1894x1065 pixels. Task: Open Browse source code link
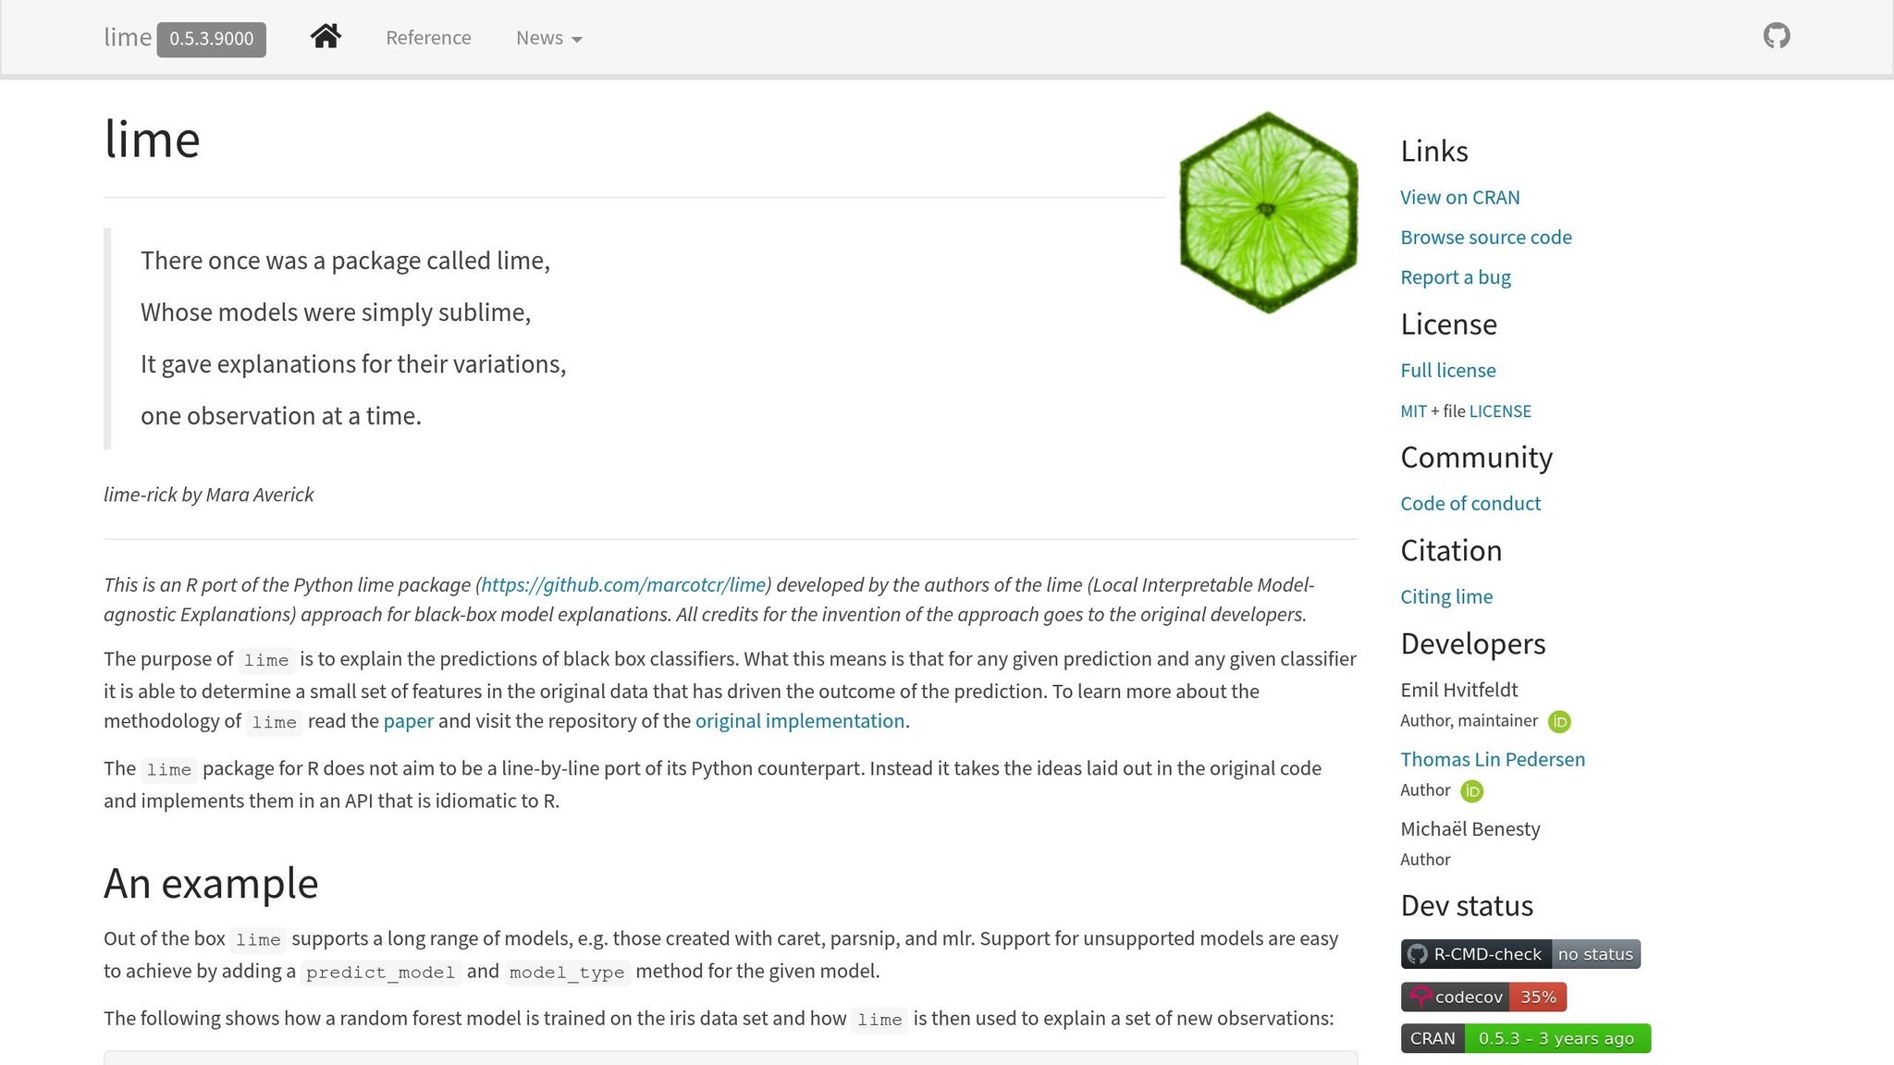[1485, 238]
